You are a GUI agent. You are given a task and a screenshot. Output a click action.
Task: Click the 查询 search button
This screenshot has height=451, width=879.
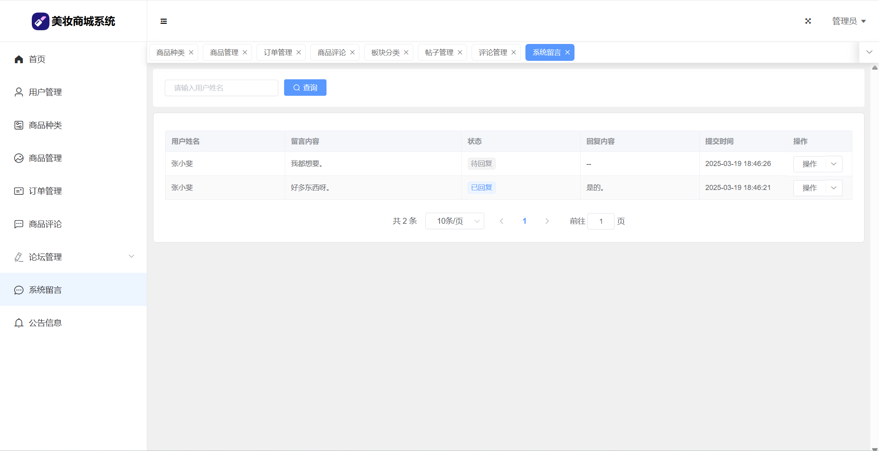tap(305, 88)
